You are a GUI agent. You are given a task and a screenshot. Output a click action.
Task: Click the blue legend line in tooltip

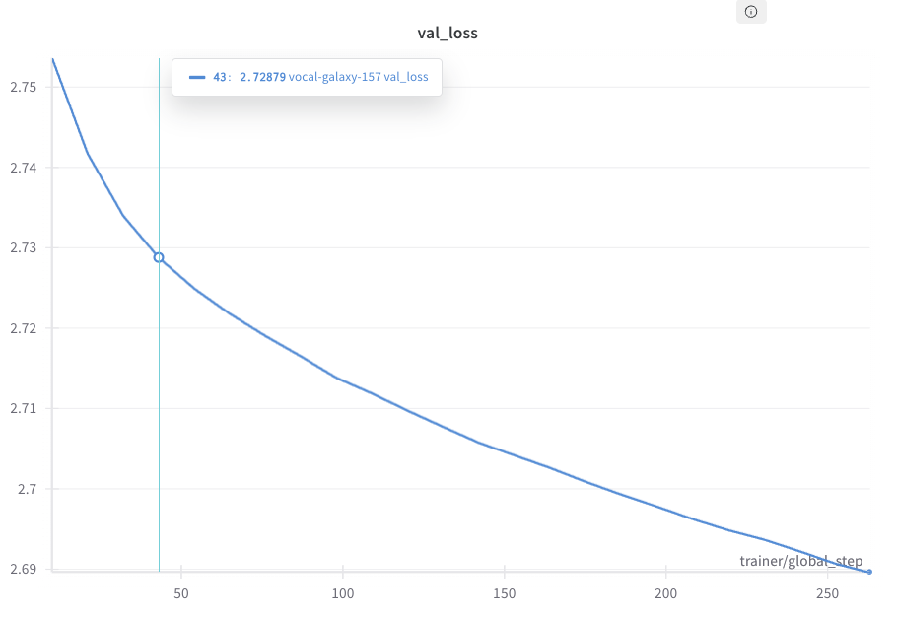(x=197, y=77)
